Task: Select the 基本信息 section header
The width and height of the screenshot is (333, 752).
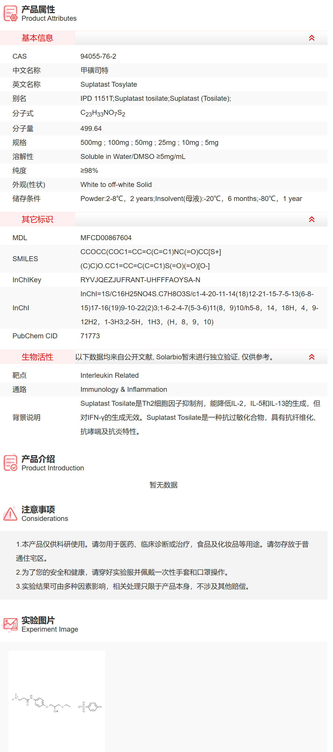Action: tap(37, 38)
